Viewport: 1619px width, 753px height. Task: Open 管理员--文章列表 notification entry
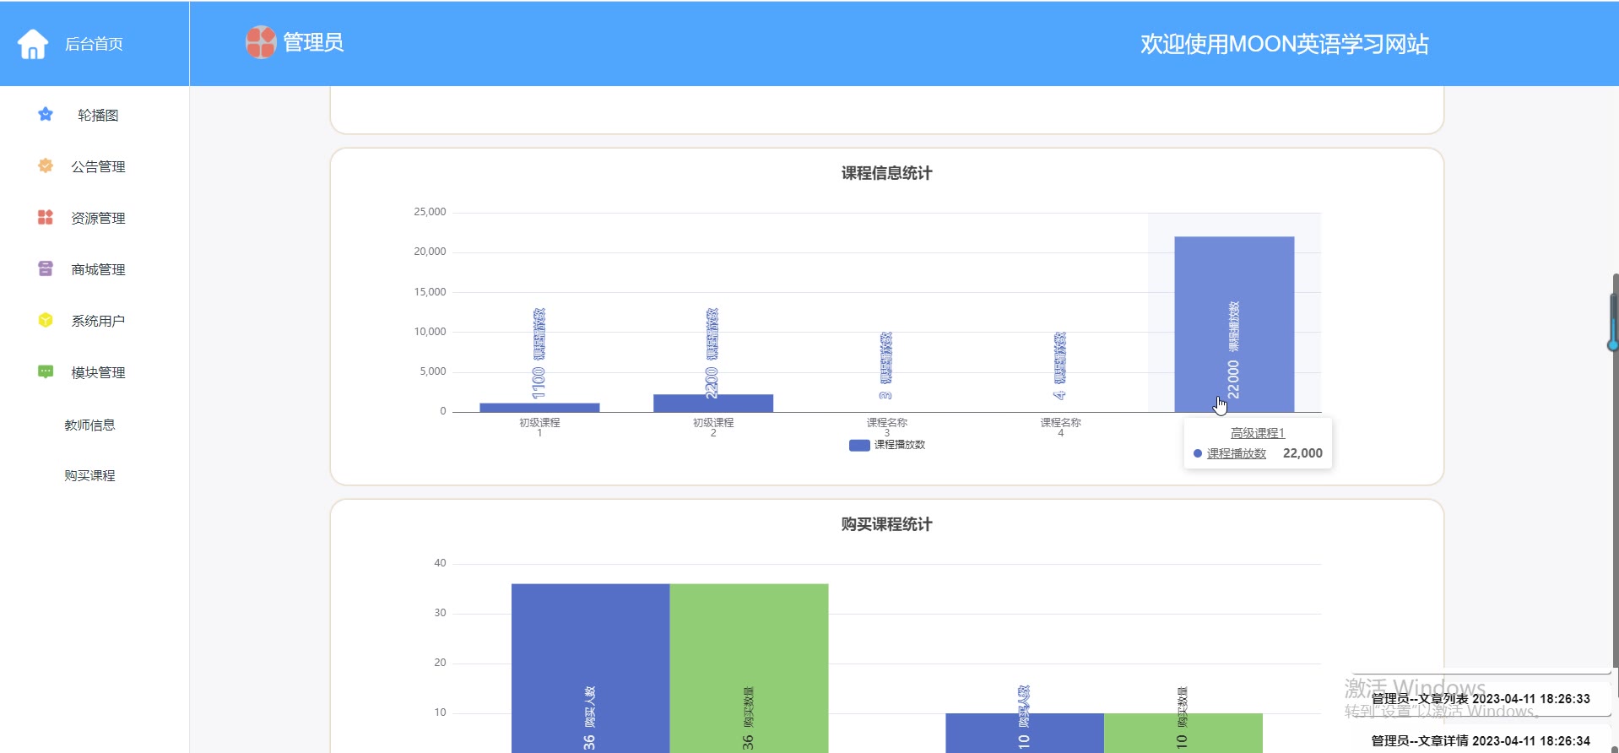1481,699
